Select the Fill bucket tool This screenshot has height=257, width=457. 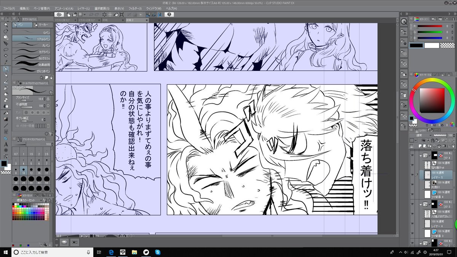6,113
